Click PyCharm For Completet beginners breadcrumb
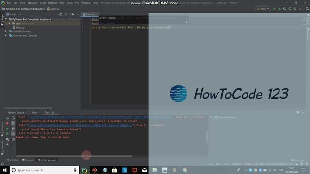This screenshot has width=310, height=174. [x=23, y=9]
